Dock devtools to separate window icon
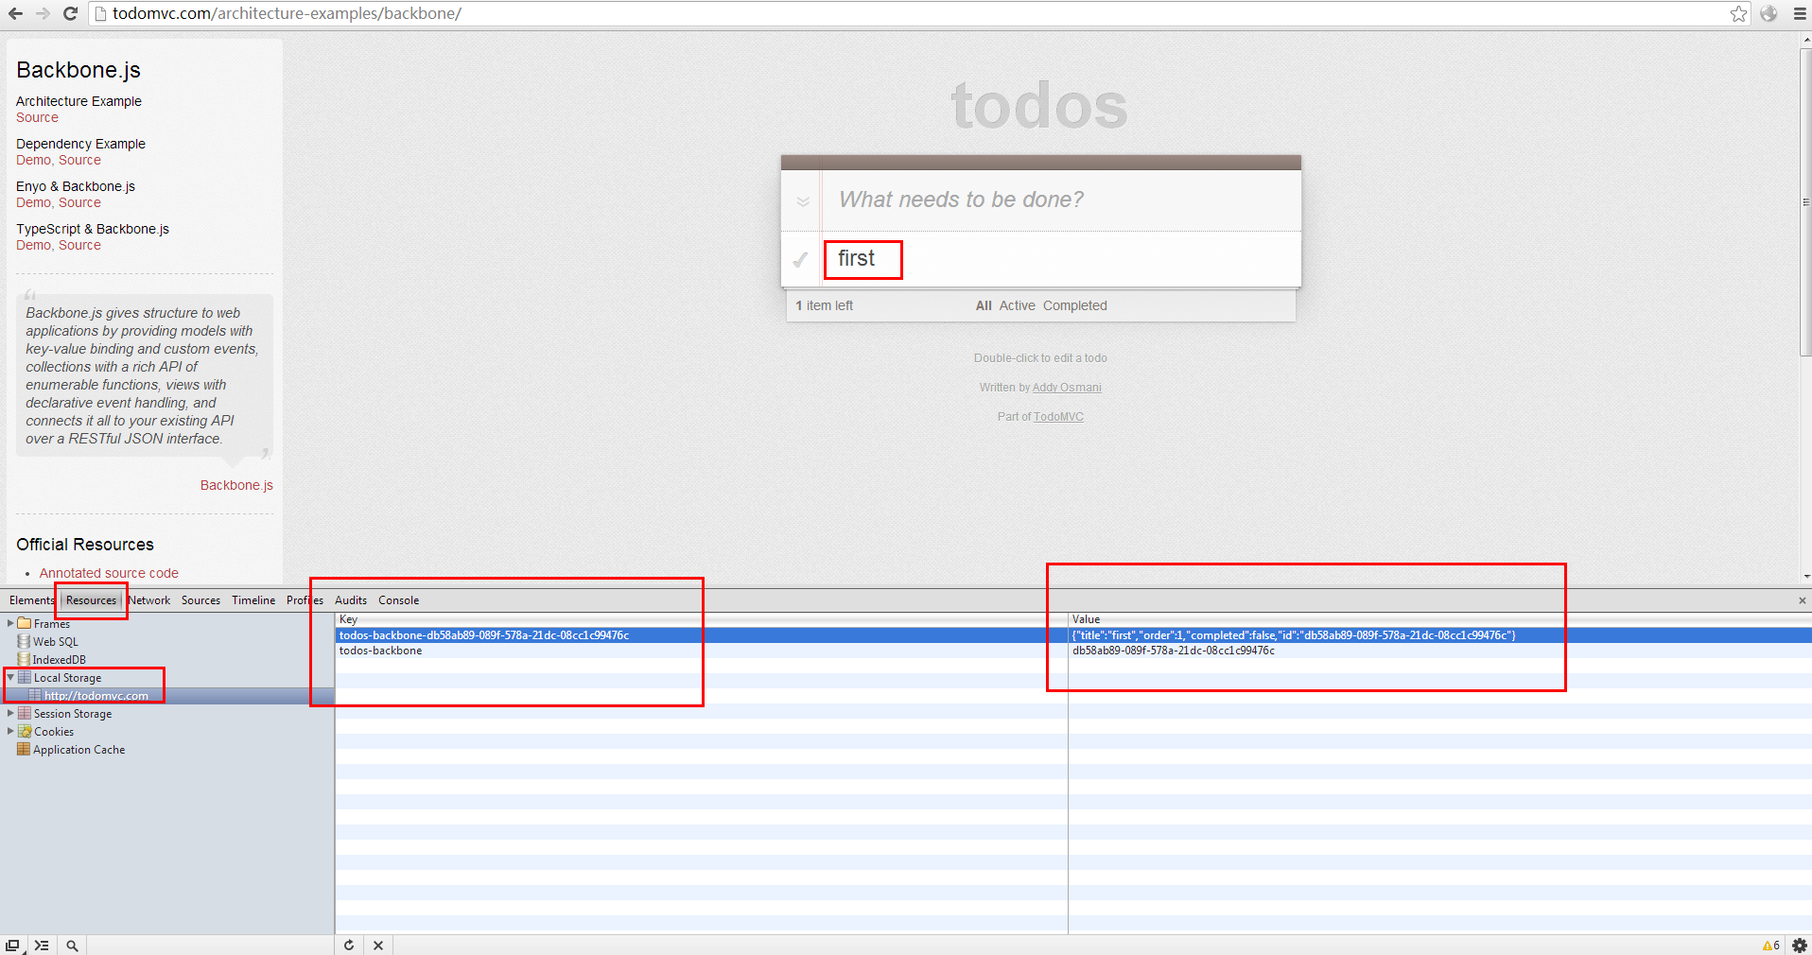Image resolution: width=1812 pixels, height=955 pixels. pos(12,945)
